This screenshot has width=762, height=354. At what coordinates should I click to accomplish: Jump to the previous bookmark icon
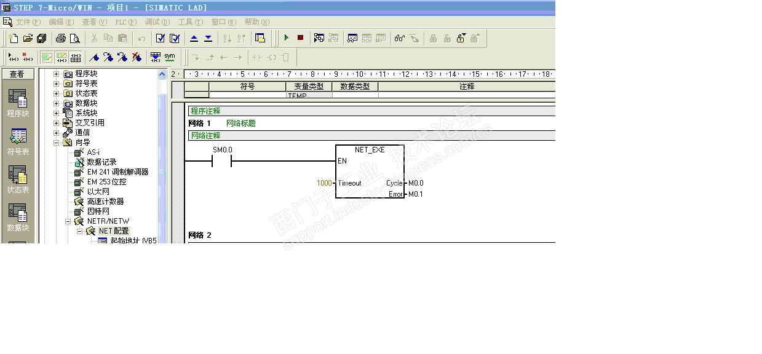click(x=122, y=57)
